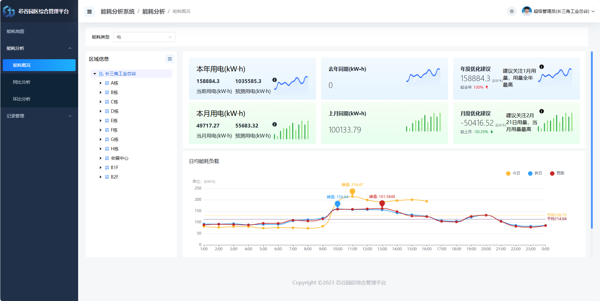Open 环比分析 in the sidebar
Screen dimensions: 600x301
22,99
